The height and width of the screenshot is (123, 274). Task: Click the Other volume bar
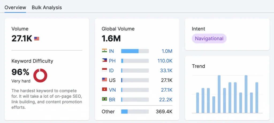click(135, 112)
